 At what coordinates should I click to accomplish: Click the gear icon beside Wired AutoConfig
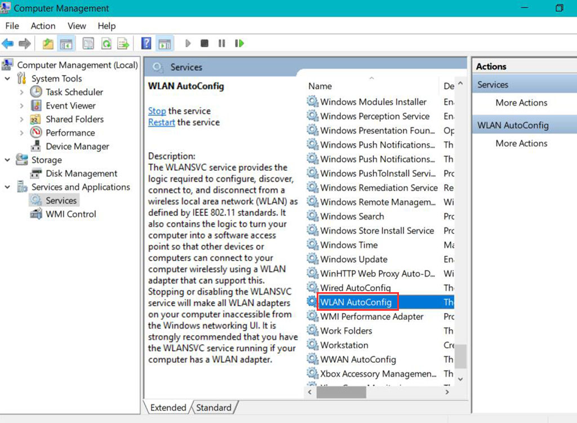pos(312,288)
